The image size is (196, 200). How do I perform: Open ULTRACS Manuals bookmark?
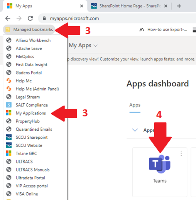coord(35,170)
